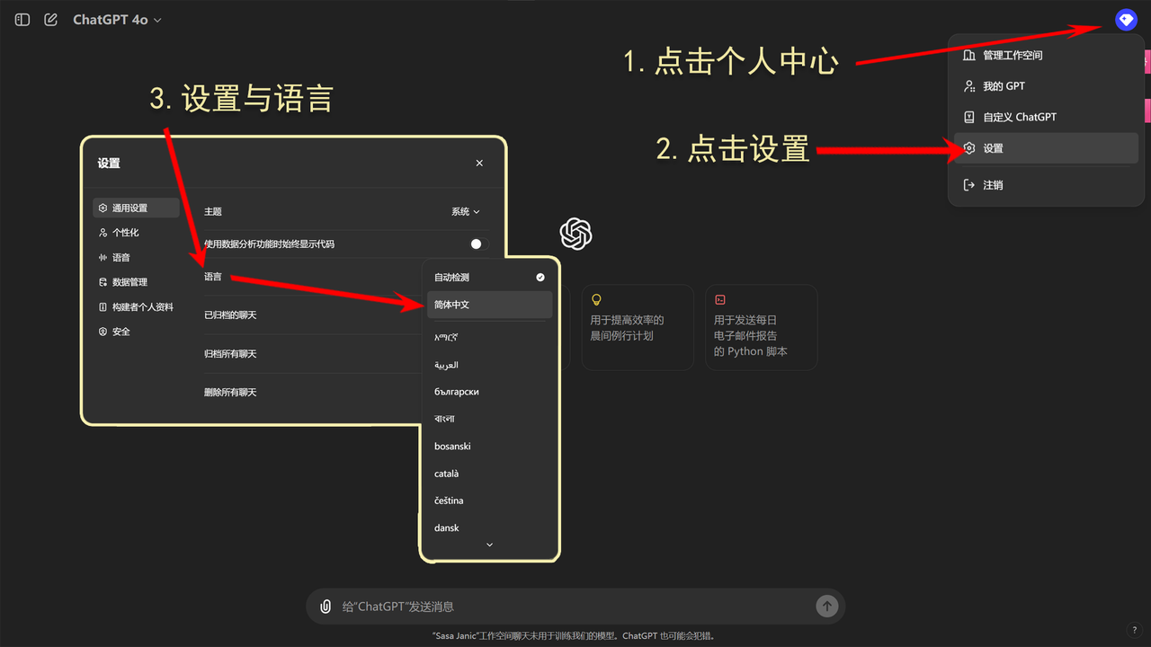Click the lightbulb icon on morning routine card
Viewport: 1151px width, 647px height.
point(596,300)
